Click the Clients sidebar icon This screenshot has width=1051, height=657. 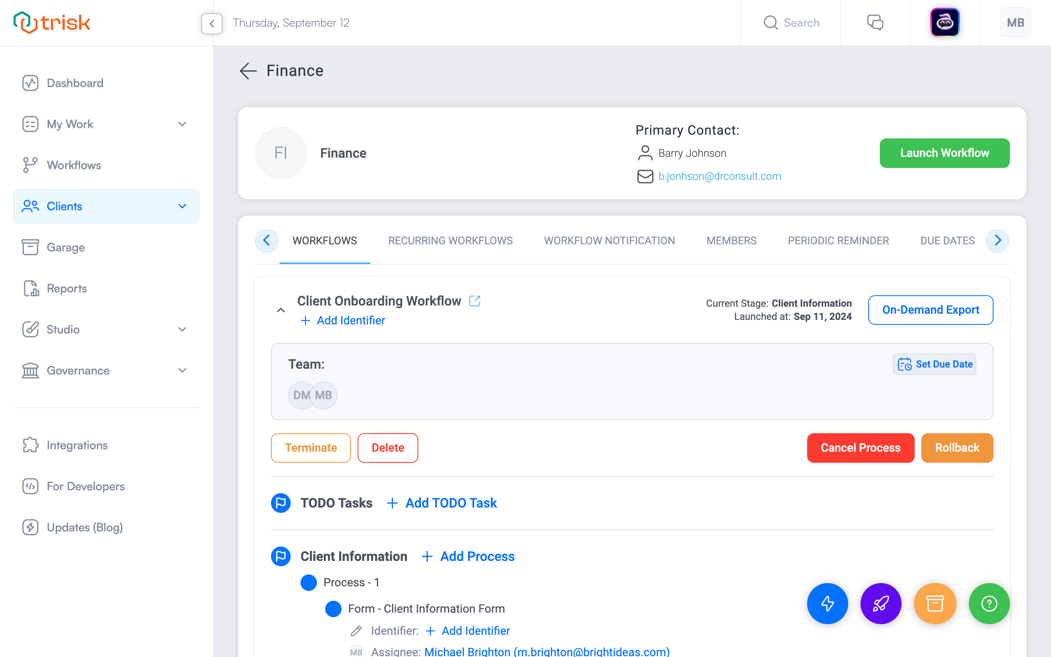30,206
